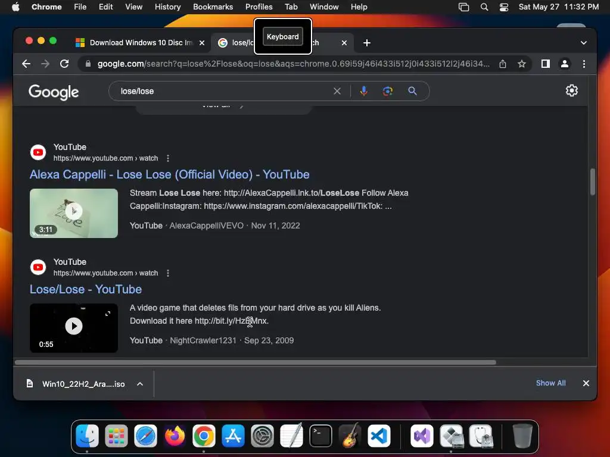Close the Download Windows 10 tab
The width and height of the screenshot is (610, 457).
tap(201, 43)
